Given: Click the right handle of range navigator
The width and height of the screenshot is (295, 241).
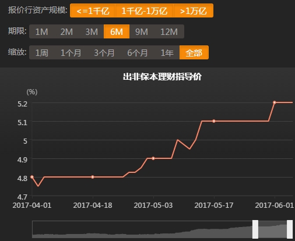Looking at the screenshot, I should pos(290,229).
